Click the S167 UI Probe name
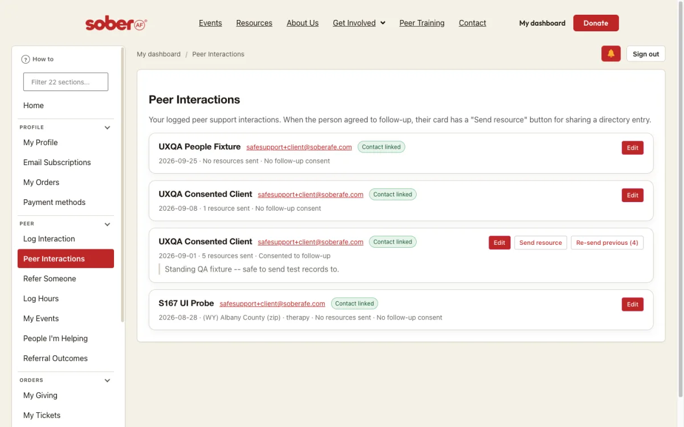Image resolution: width=684 pixels, height=427 pixels. [186, 303]
